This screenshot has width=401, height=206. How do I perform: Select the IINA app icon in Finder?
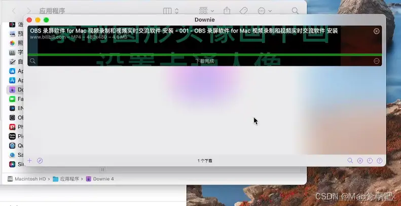click(x=12, y=108)
